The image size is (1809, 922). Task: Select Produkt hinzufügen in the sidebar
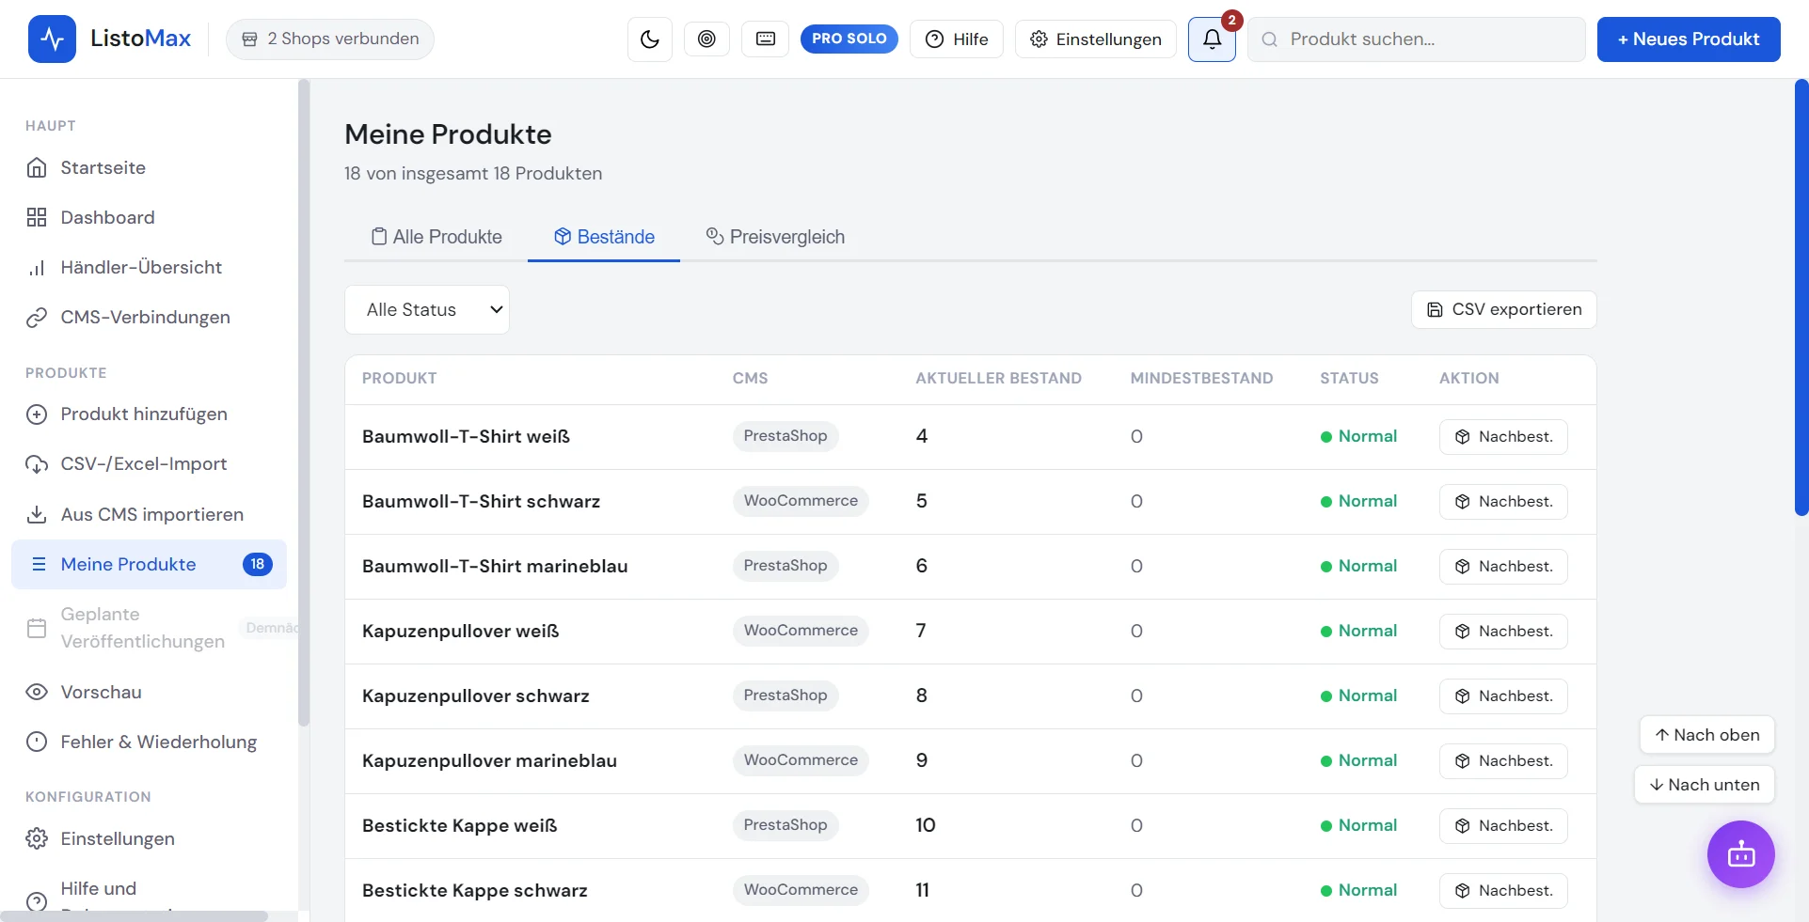[x=149, y=414]
